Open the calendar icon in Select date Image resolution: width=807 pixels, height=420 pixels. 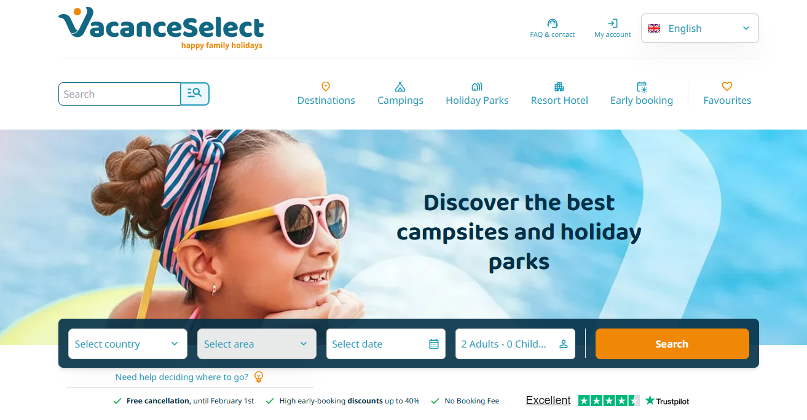[434, 344]
